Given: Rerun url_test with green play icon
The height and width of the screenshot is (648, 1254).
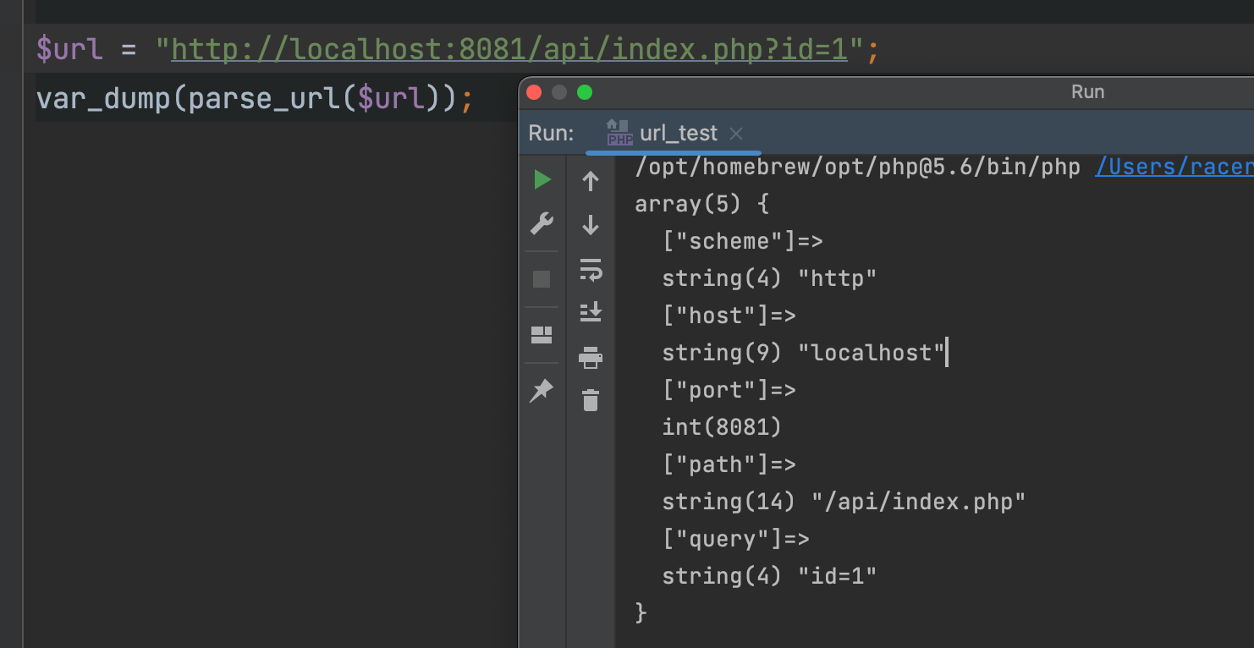Looking at the screenshot, I should tap(542, 179).
